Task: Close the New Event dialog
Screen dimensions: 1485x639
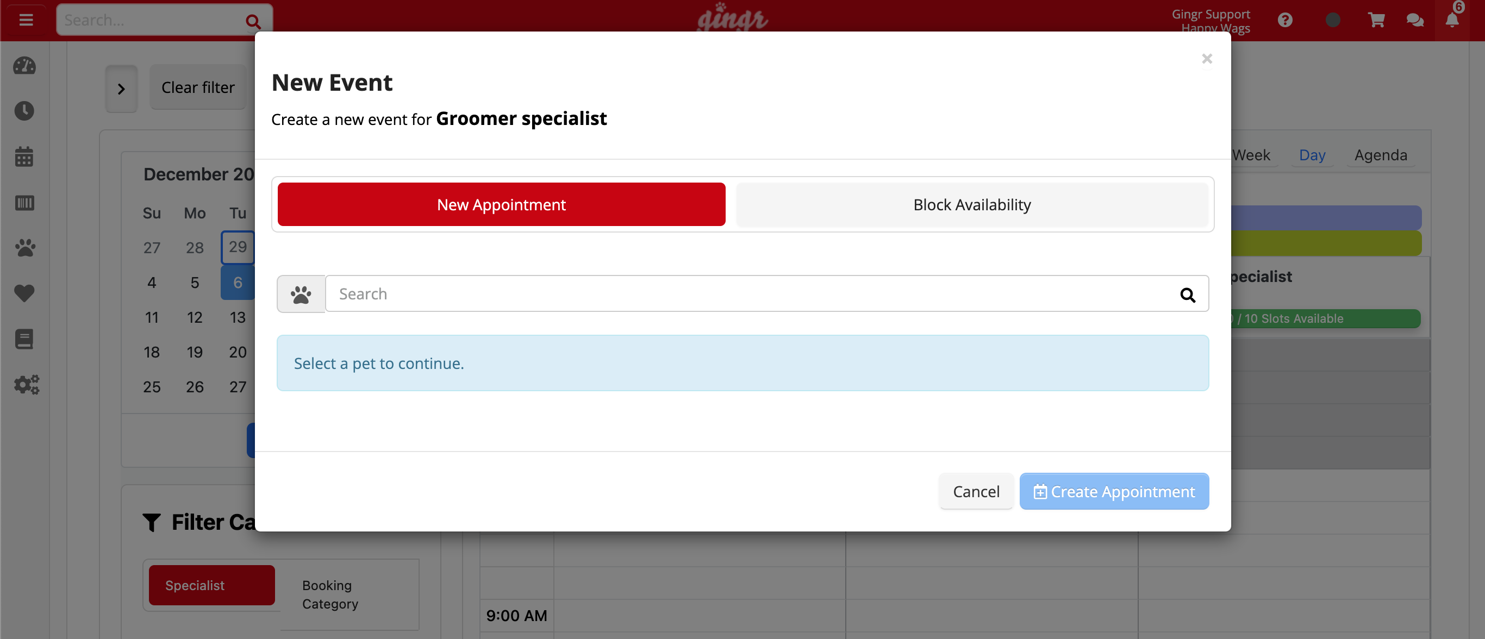Action: [1207, 59]
